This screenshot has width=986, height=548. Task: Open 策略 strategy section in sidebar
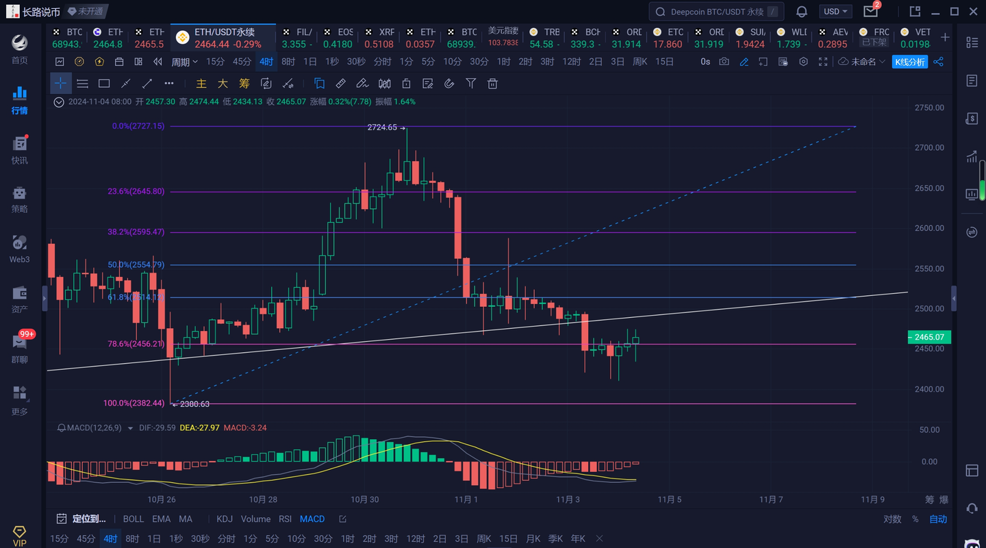tap(19, 200)
